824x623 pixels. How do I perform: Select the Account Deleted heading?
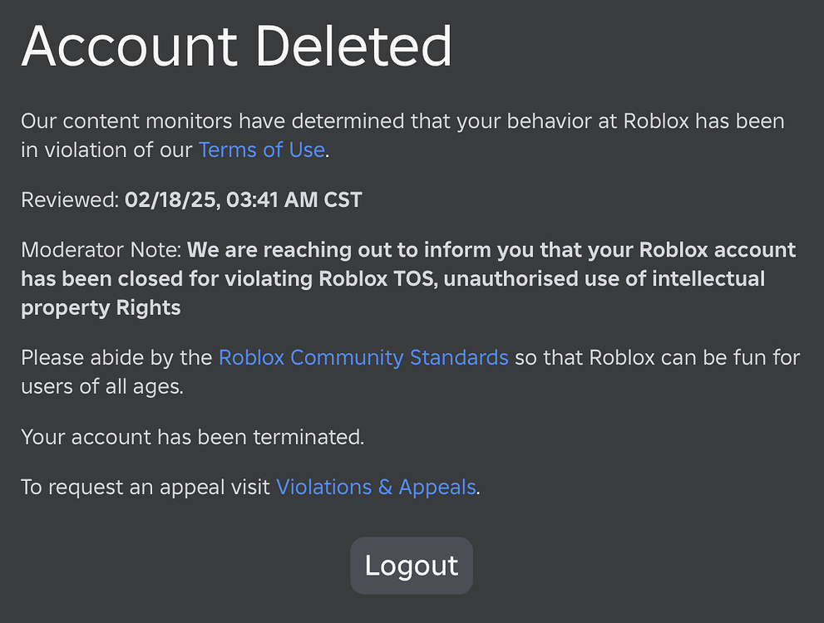(238, 46)
